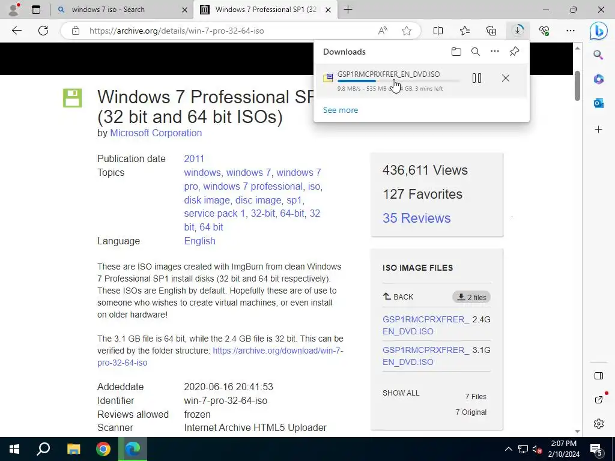This screenshot has width=615, height=461.
Task: Open Browser essentials heart icon
Action: tap(544, 31)
